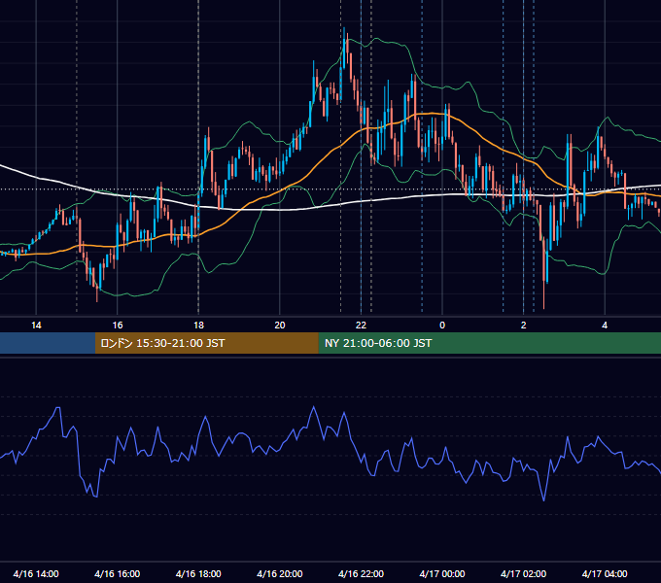The image size is (661, 583).
Task: Click the 4/16 22:00 date label
Action: coord(361,573)
